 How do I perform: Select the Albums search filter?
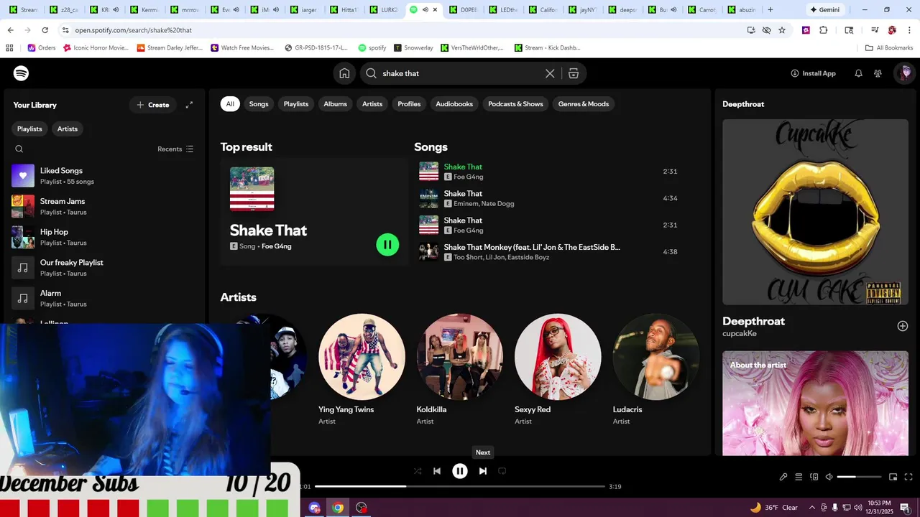[x=335, y=104]
